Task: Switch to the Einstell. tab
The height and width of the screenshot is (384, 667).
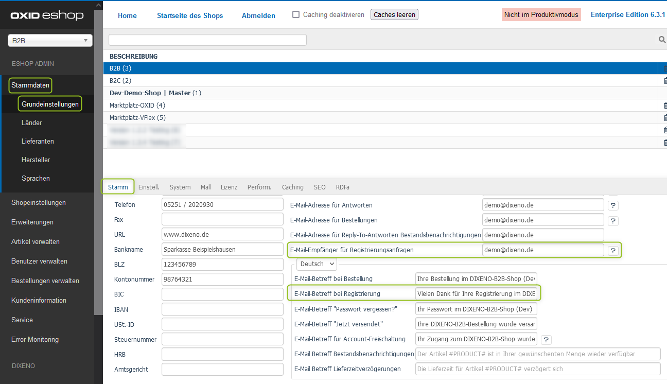Action: [149, 187]
